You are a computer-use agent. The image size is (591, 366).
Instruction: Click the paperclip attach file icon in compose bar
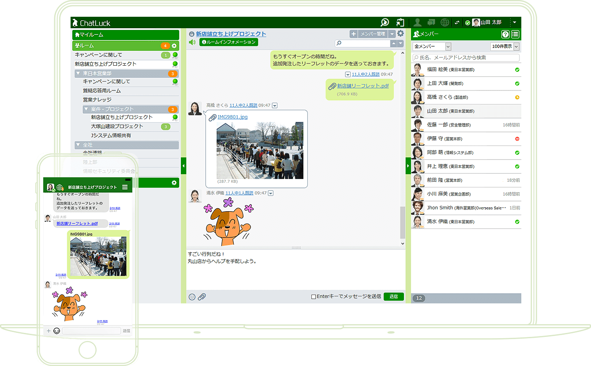coord(202,297)
